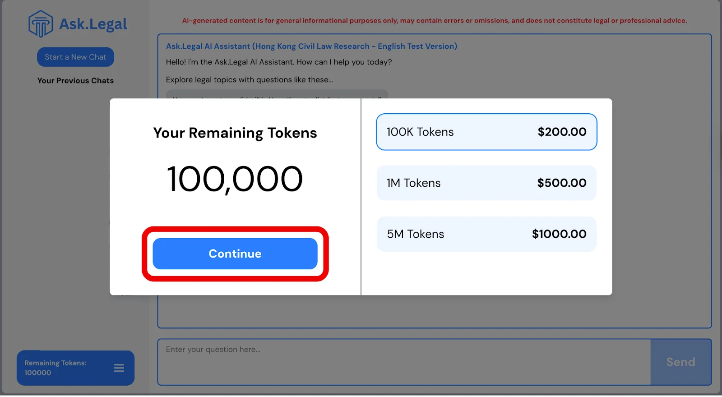Open the hamburger menu in Remaining Tokens panel
Viewport: 722px width, 397px height.
coord(119,368)
